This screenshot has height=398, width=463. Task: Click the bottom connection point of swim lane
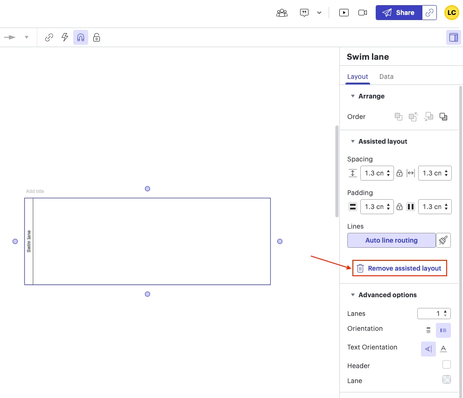147,294
